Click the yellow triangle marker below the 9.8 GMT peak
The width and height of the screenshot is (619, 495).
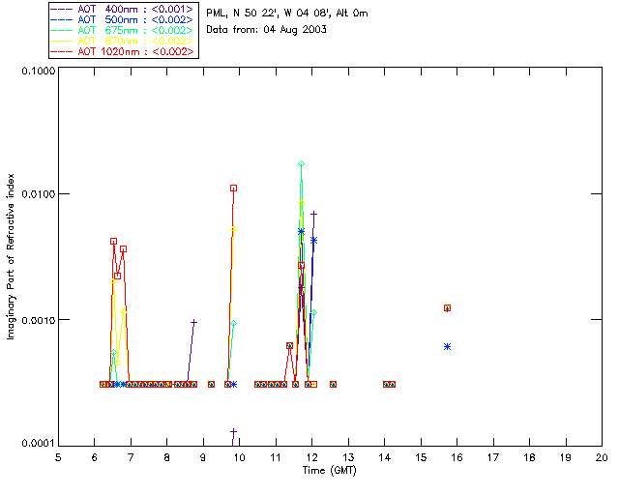[x=234, y=228]
